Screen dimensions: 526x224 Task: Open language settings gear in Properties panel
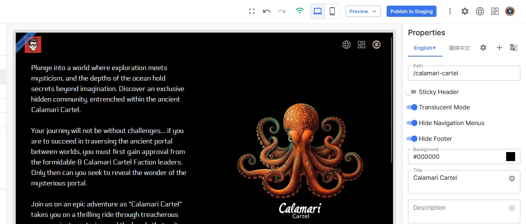click(x=483, y=48)
